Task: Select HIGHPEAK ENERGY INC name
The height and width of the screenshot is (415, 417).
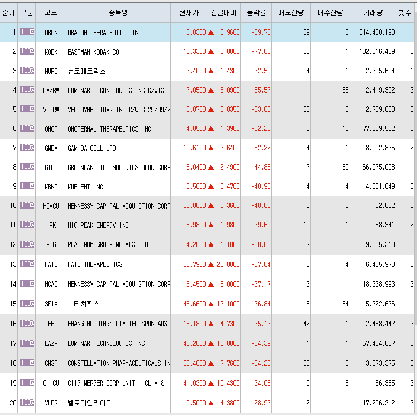Action: [x=98, y=225]
